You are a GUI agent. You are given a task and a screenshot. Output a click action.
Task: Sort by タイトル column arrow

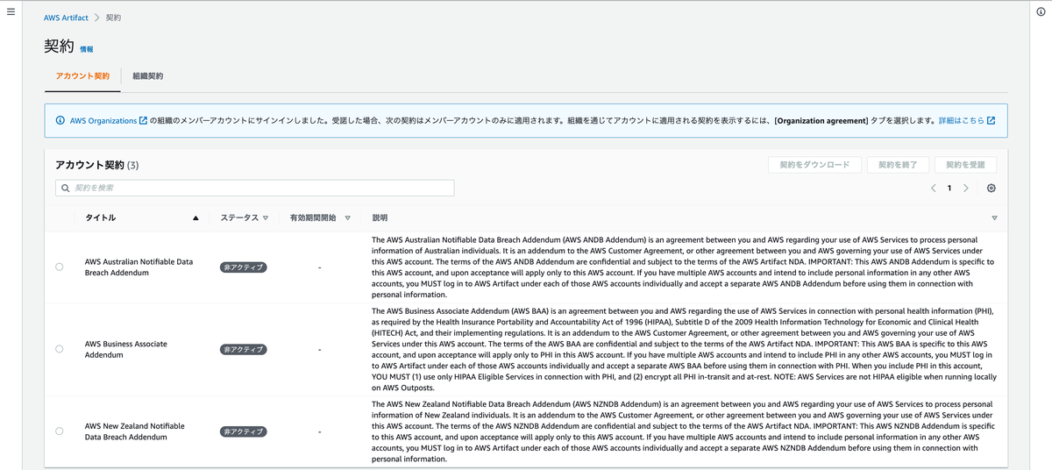point(195,217)
